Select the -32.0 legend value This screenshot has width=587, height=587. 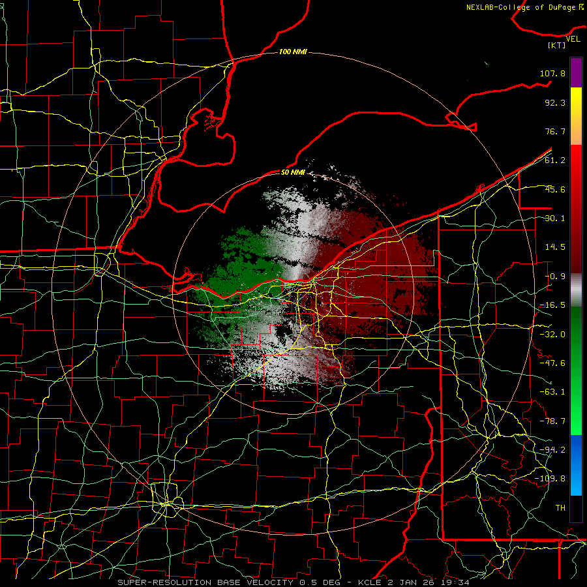tap(552, 335)
